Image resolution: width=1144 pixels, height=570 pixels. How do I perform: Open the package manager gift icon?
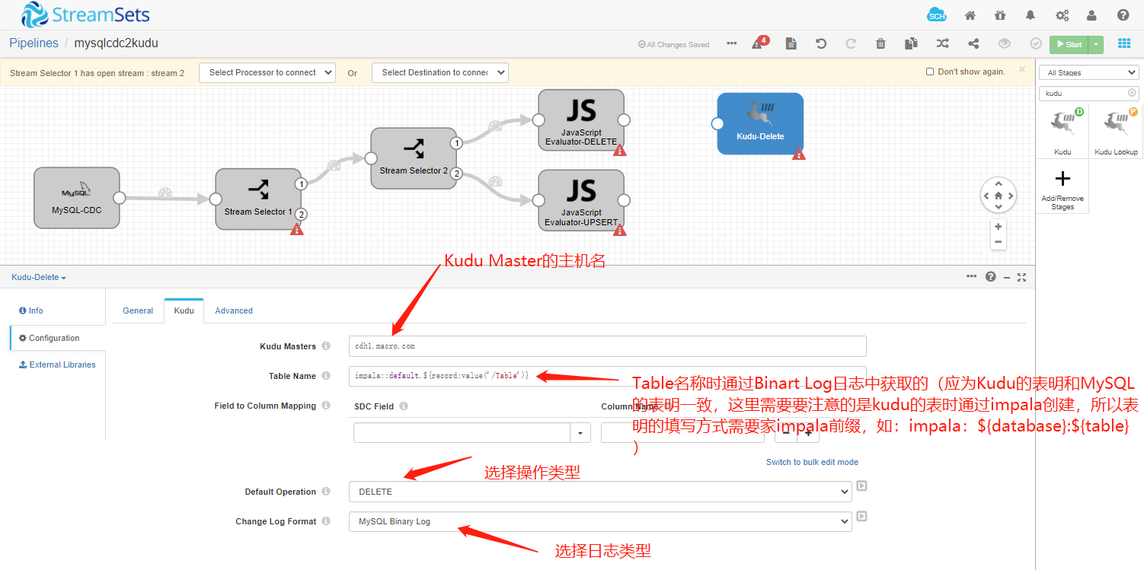point(1000,15)
